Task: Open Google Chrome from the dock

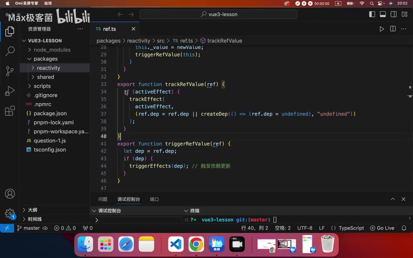Action: point(196,244)
